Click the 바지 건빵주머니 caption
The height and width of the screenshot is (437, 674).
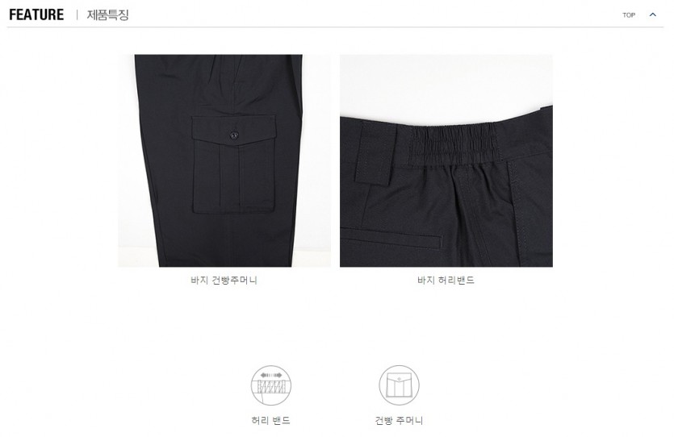(x=224, y=281)
